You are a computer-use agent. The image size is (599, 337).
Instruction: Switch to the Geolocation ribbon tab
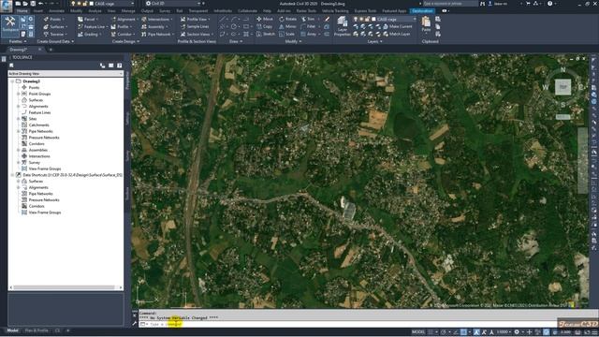(x=422, y=11)
